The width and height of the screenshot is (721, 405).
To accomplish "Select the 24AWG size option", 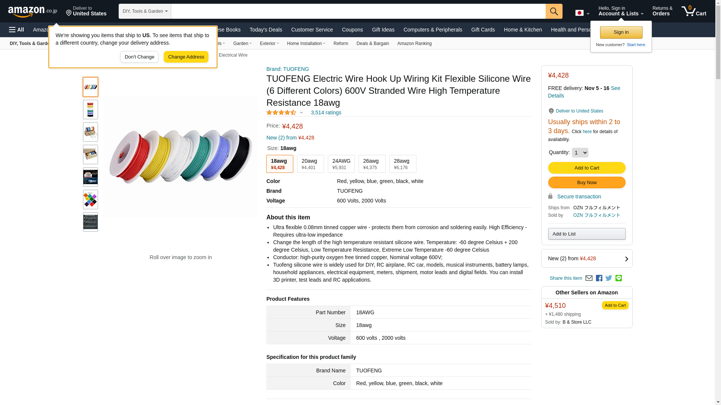I will 341,164.
